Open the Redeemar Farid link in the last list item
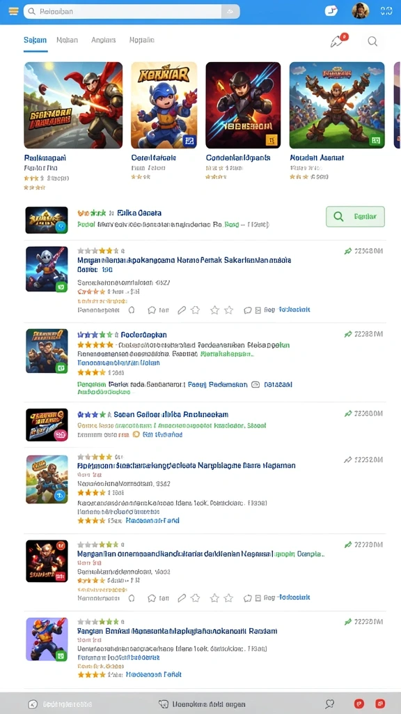This screenshot has height=714, width=401. [153, 674]
